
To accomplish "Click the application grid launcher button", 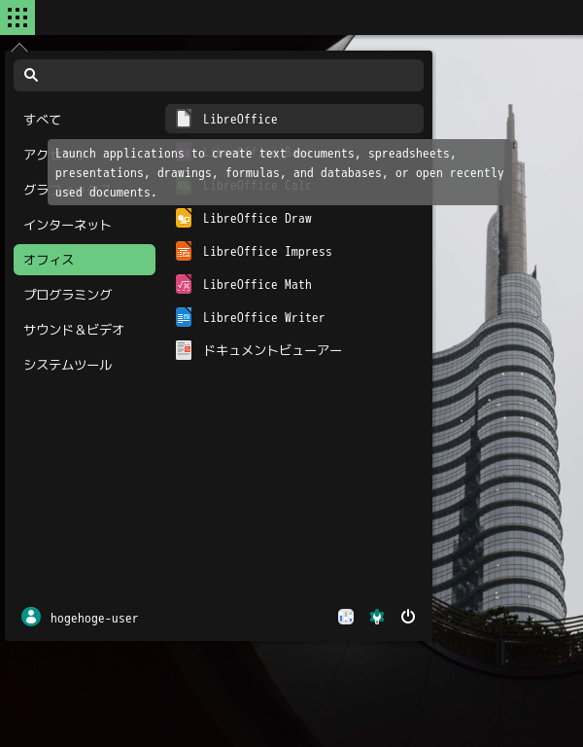I will tap(17, 18).
